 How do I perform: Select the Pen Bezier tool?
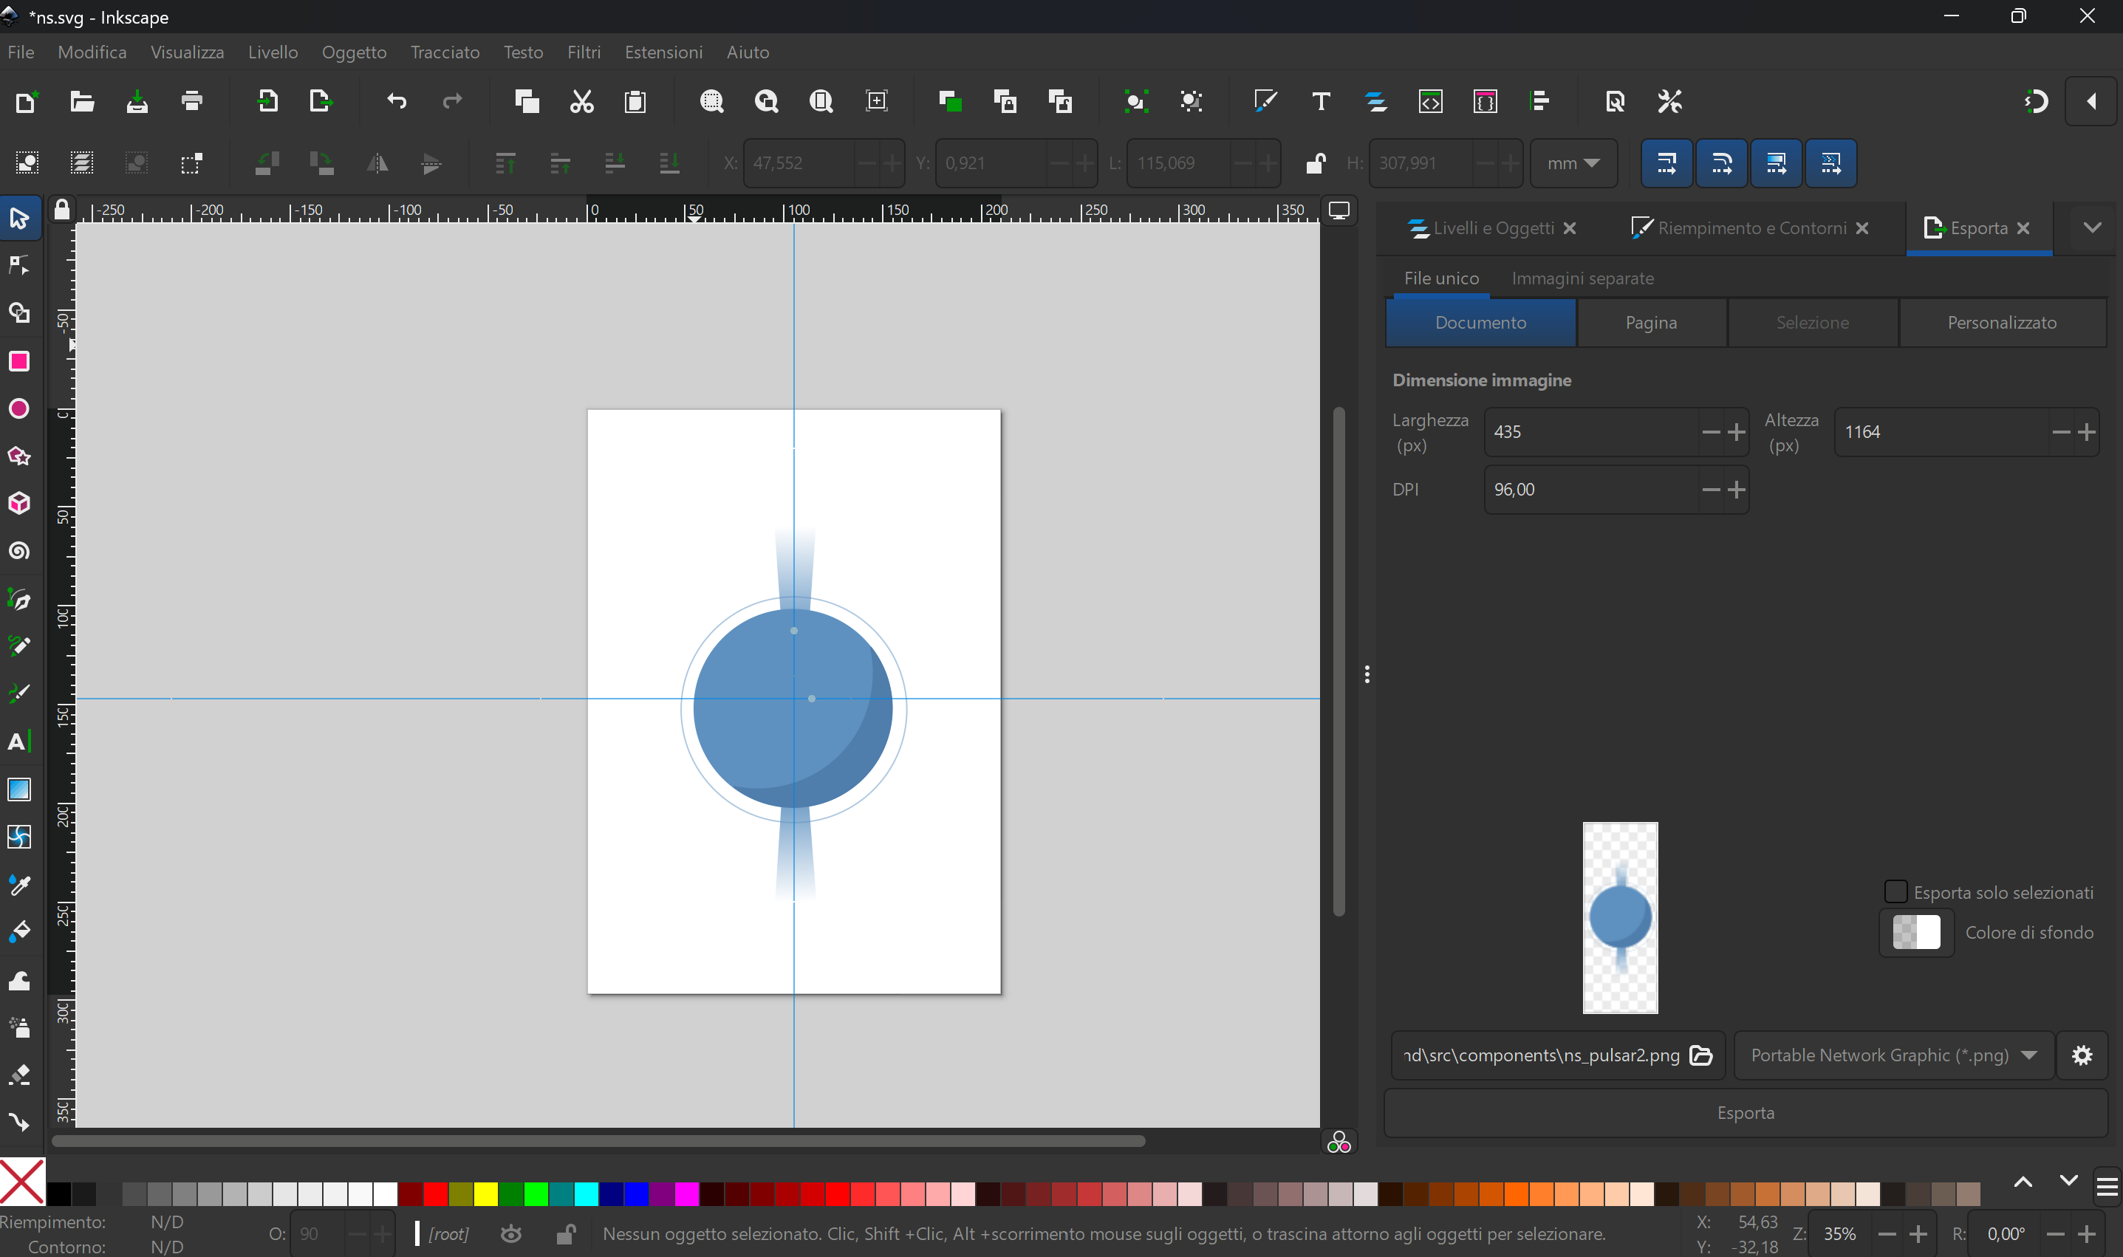pyautogui.click(x=18, y=600)
